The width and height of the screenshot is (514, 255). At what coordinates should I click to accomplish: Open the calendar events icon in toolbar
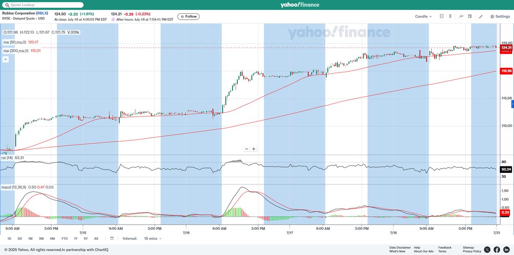(x=470, y=16)
